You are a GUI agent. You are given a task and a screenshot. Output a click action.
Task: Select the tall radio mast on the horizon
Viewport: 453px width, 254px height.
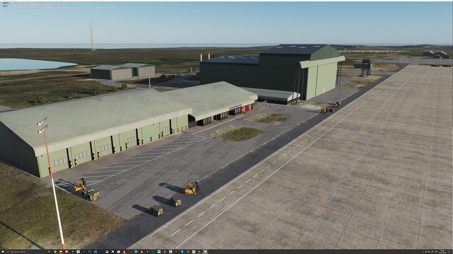(x=92, y=37)
